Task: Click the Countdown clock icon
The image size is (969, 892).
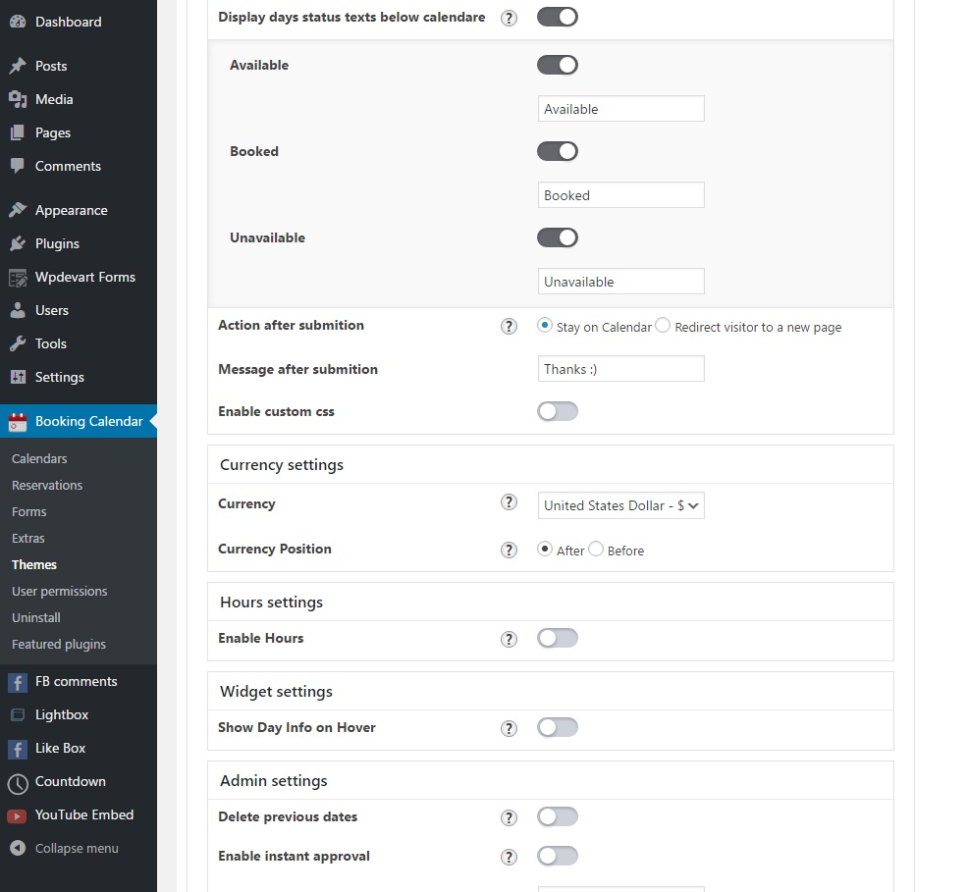Action: point(18,782)
